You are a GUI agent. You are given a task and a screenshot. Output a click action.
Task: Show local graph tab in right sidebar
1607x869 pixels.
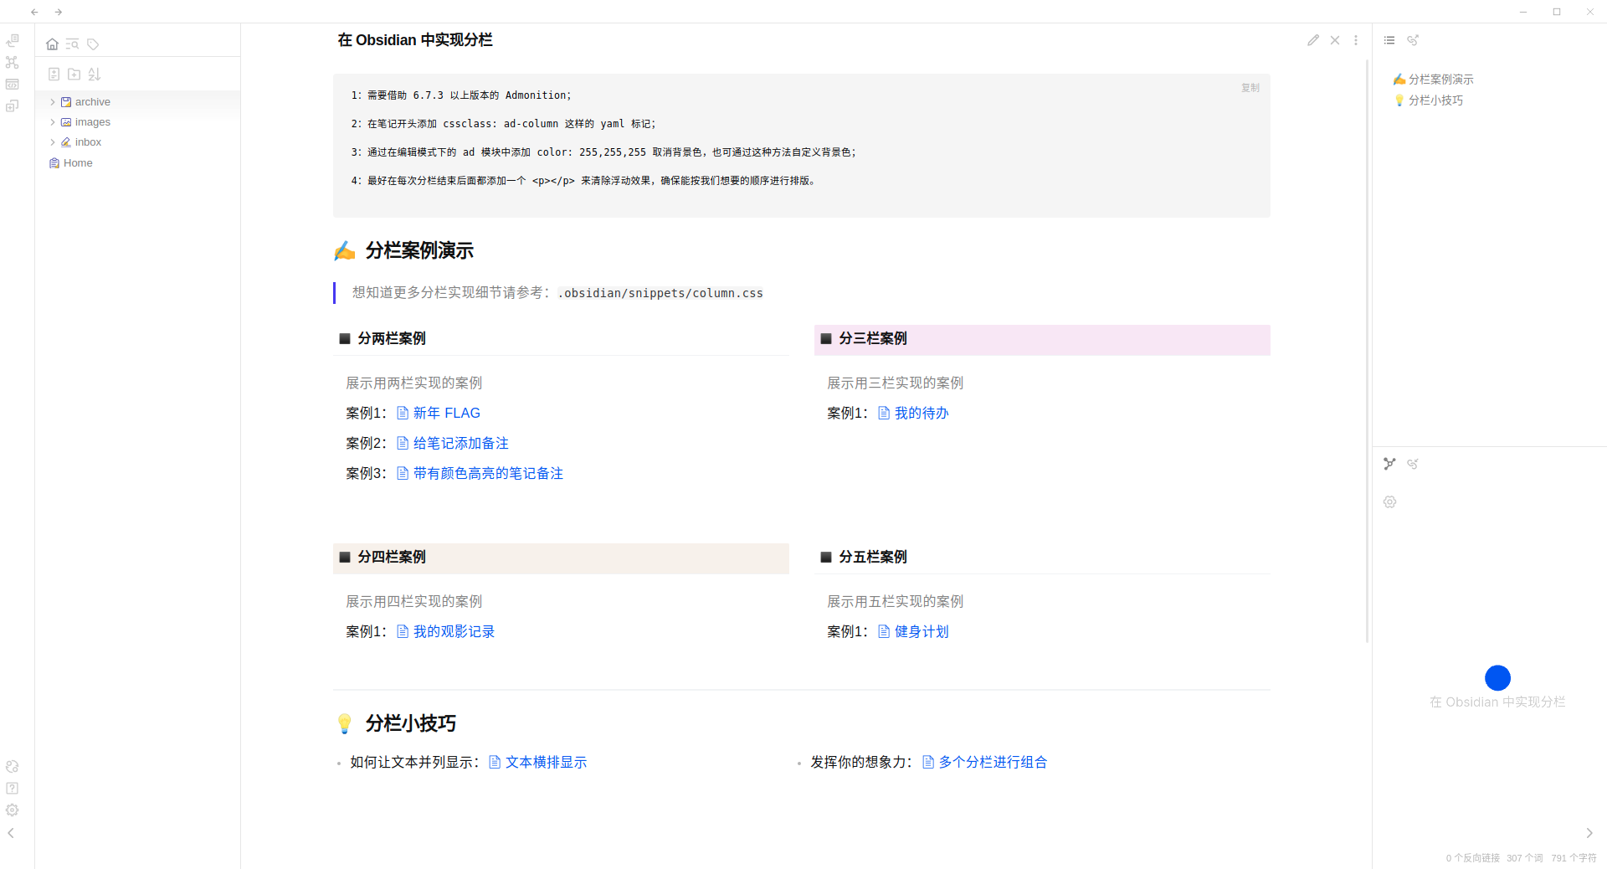click(x=1389, y=464)
